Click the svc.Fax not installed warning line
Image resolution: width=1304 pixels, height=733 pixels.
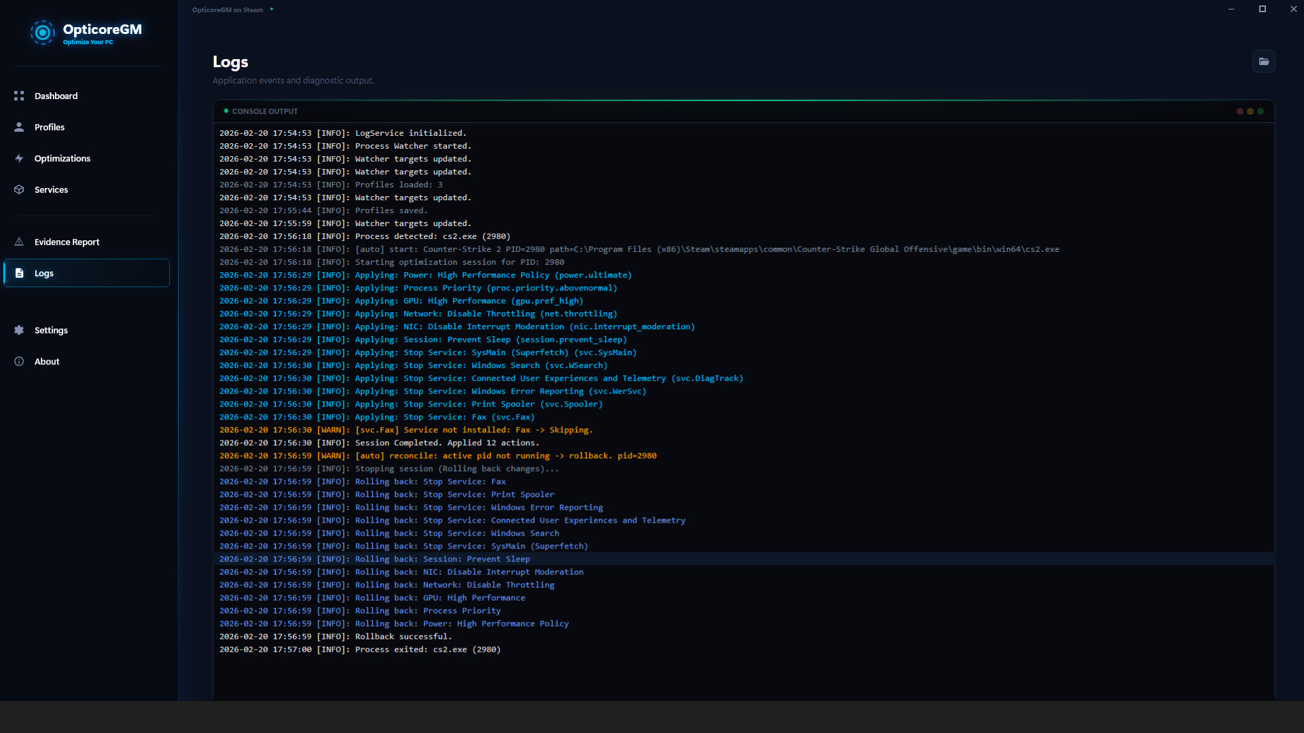click(x=473, y=430)
